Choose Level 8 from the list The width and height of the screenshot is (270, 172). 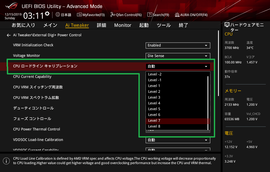[x=177, y=127]
